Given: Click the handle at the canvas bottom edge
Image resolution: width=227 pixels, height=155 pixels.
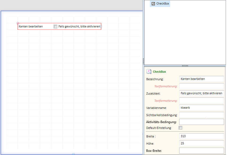Looking at the screenshot, I should coord(73,154).
